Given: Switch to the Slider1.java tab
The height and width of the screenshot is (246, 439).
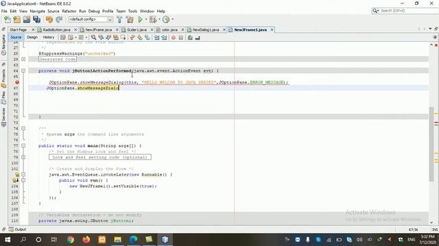Looking at the screenshot, I should coord(137,29).
